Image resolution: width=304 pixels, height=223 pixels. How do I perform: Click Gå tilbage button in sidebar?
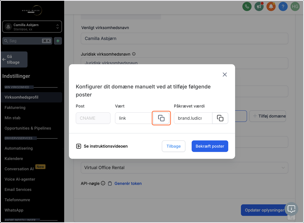(14, 59)
